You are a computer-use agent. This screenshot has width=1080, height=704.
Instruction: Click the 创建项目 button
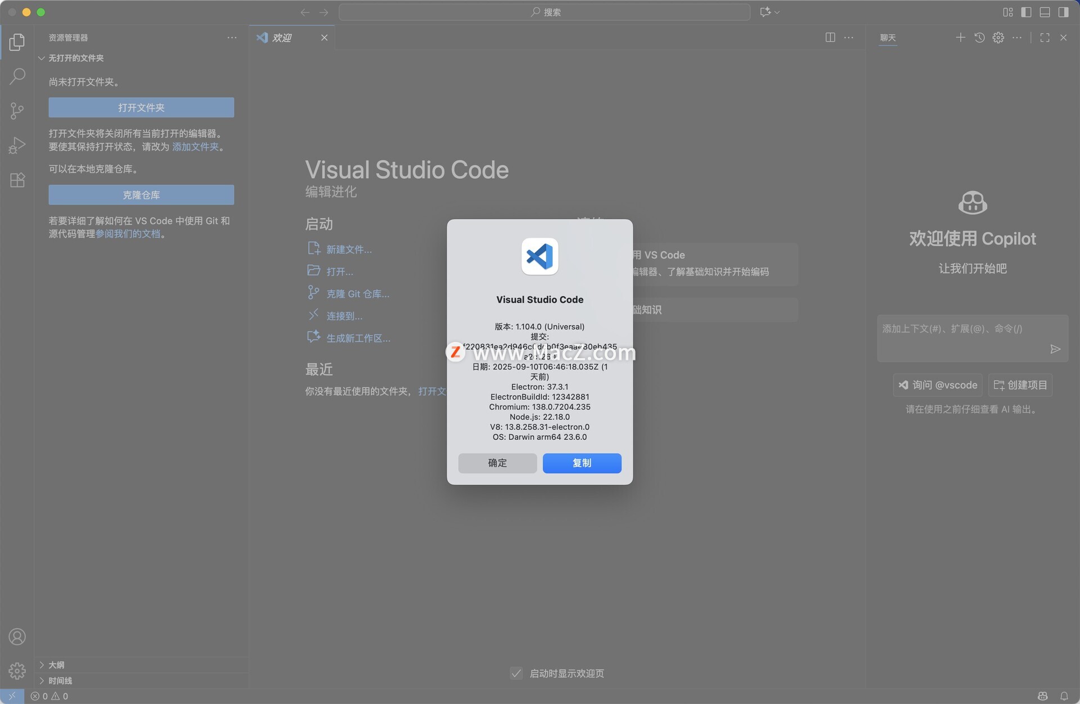pyautogui.click(x=1020, y=385)
